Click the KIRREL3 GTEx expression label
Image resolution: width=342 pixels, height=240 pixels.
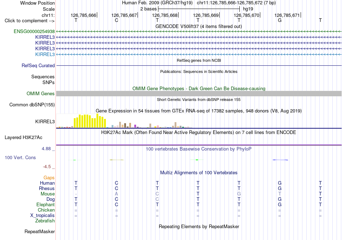point(45,122)
